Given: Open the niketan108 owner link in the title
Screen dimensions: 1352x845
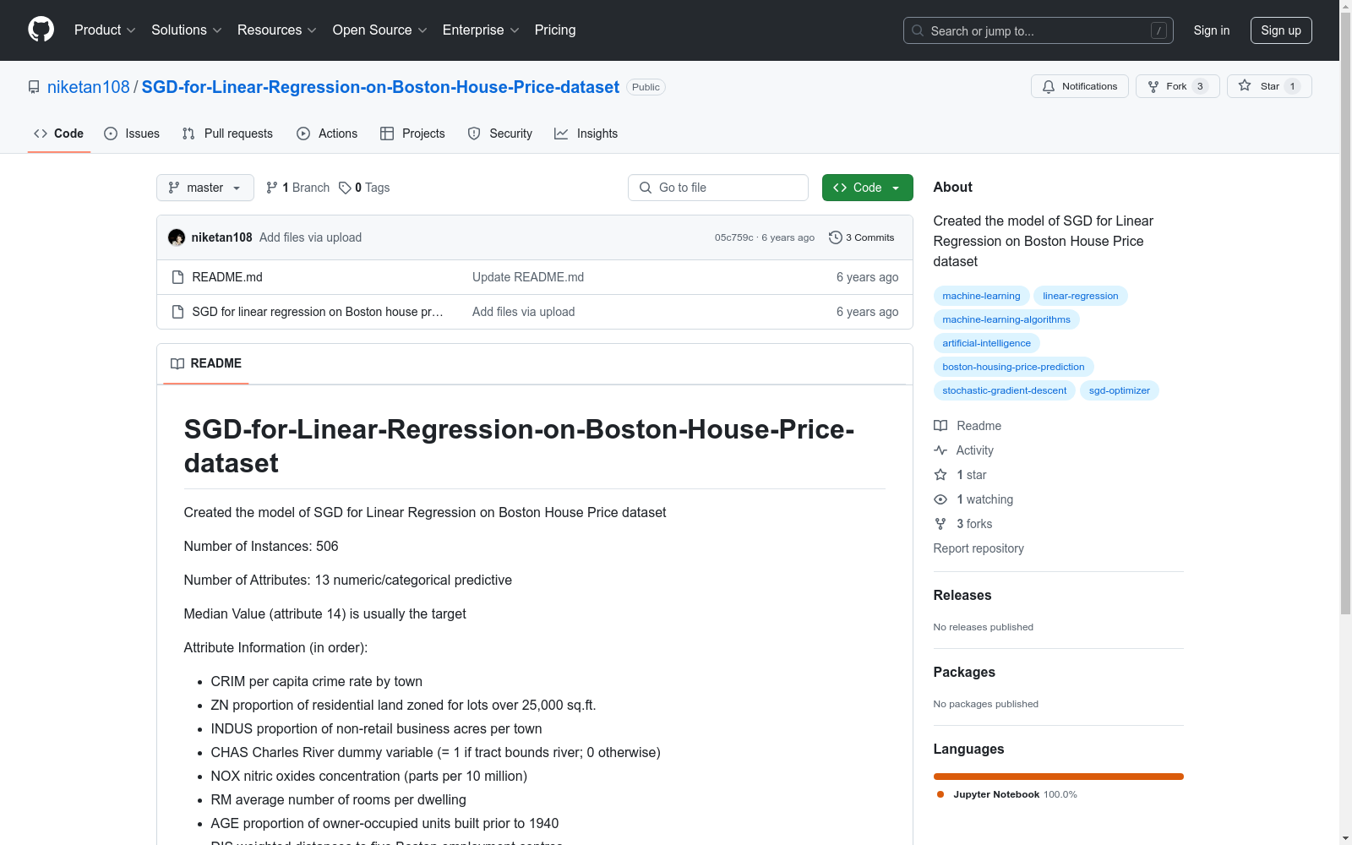Looking at the screenshot, I should pos(89,87).
